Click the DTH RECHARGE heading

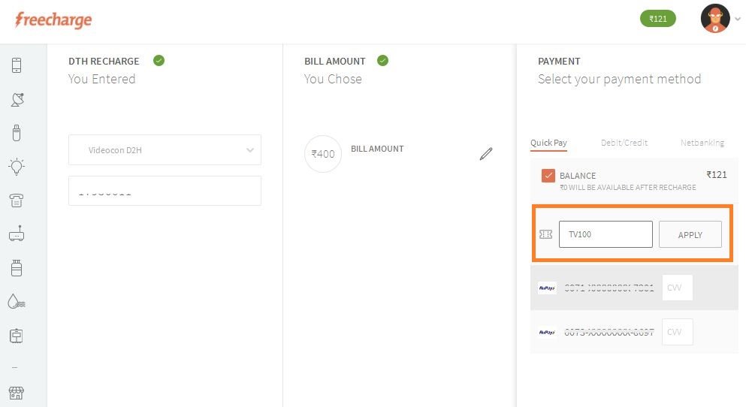104,62
